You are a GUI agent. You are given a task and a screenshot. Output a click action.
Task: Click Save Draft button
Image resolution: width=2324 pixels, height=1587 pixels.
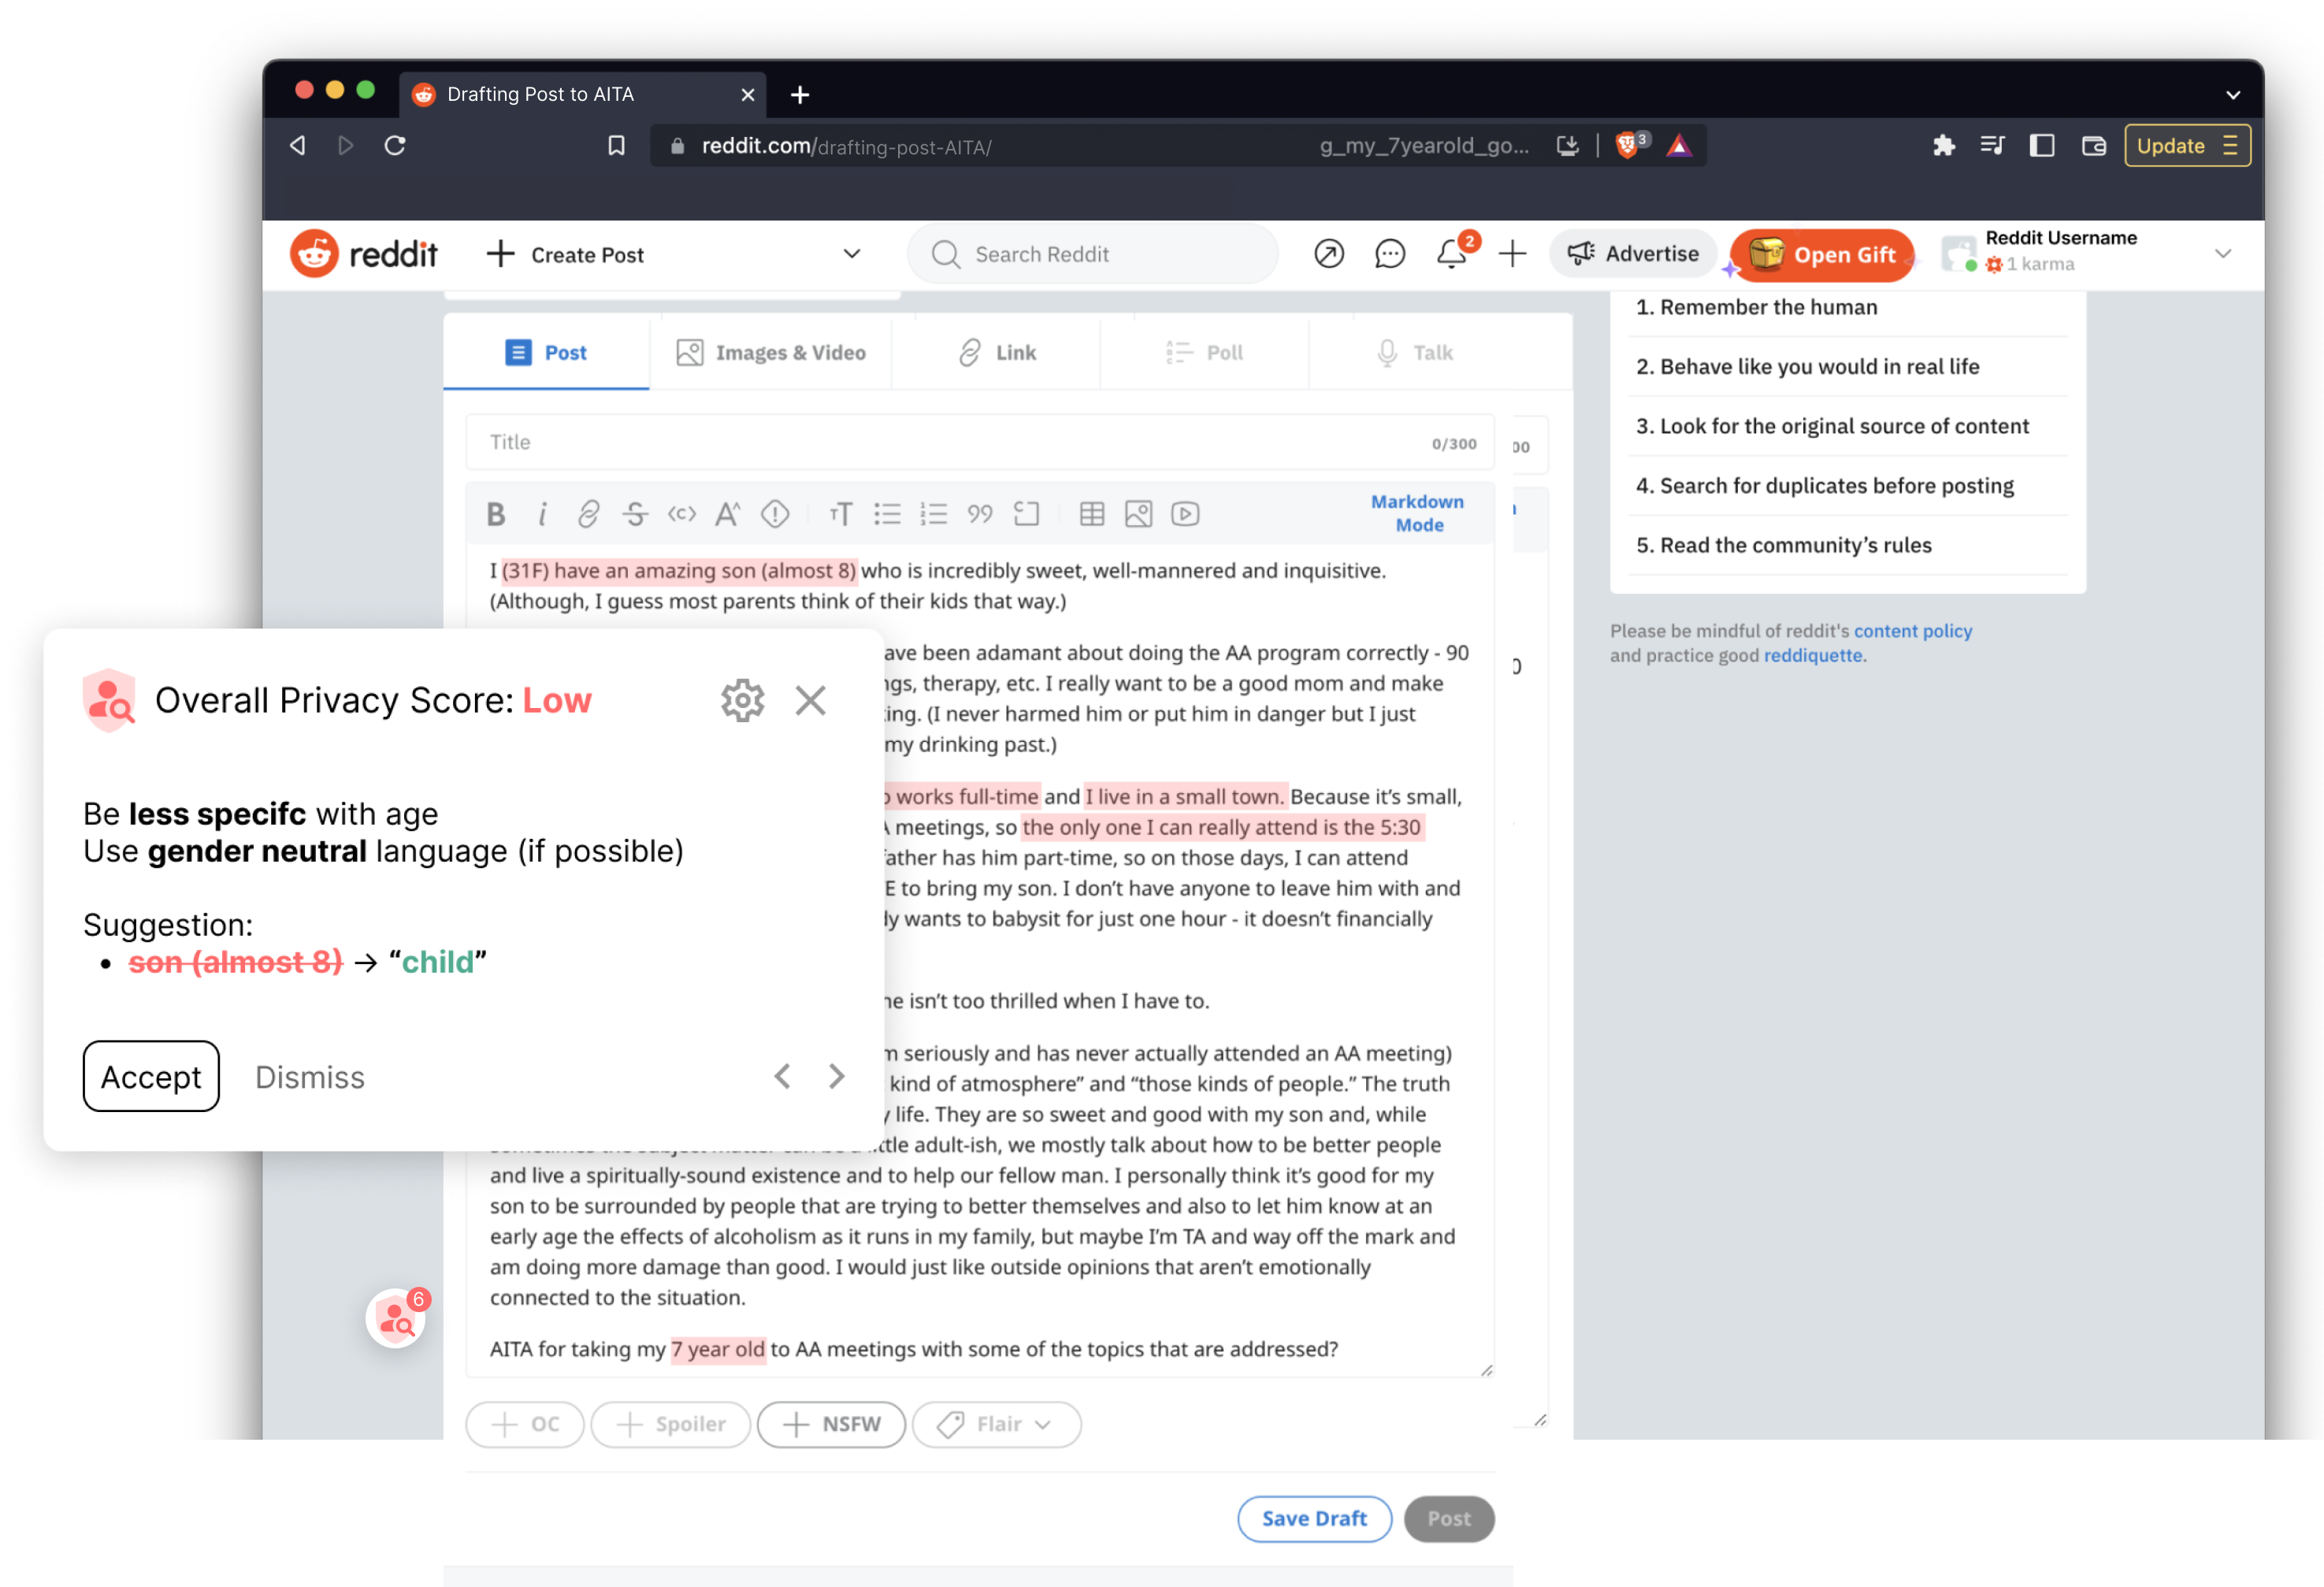tap(1314, 1518)
